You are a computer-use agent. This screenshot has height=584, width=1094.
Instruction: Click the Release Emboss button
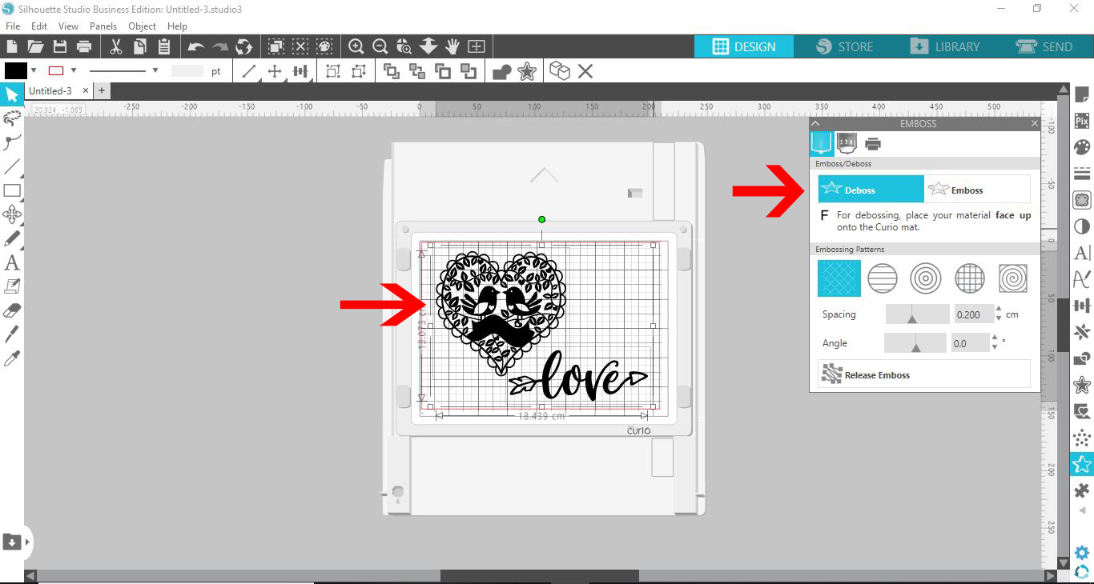click(924, 374)
